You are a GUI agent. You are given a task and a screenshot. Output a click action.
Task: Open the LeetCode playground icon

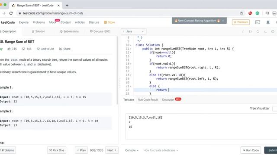point(258,22)
